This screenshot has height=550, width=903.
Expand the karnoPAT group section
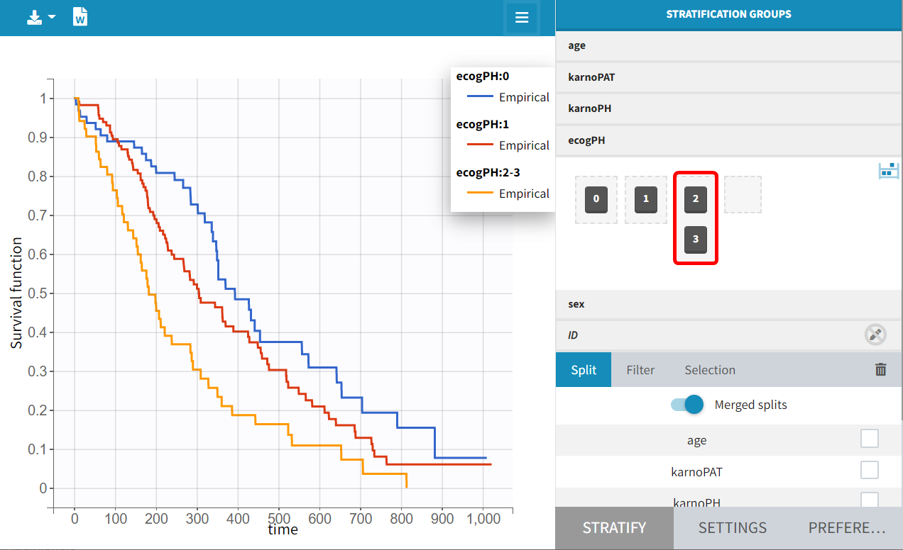coord(727,77)
